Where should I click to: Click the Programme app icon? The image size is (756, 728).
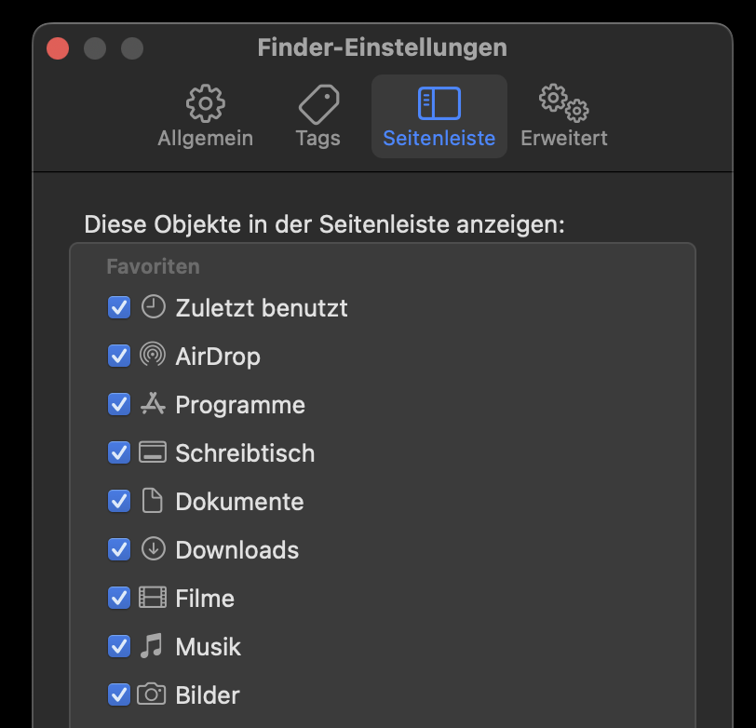pyautogui.click(x=152, y=404)
